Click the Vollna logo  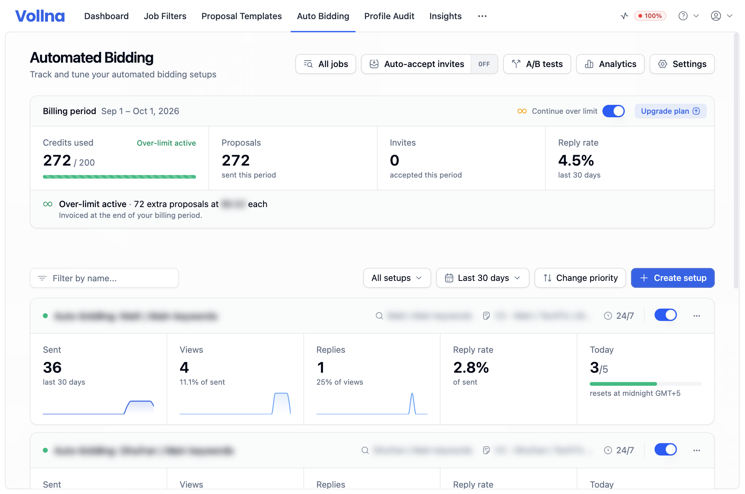pos(40,16)
